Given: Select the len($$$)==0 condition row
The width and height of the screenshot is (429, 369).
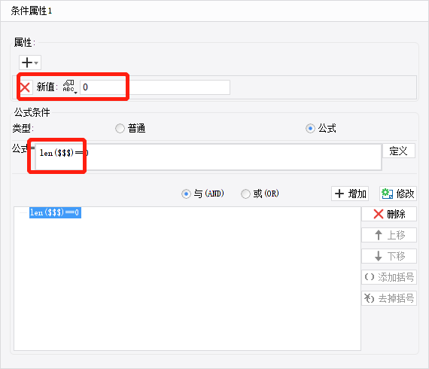Looking at the screenshot, I should pos(55,212).
